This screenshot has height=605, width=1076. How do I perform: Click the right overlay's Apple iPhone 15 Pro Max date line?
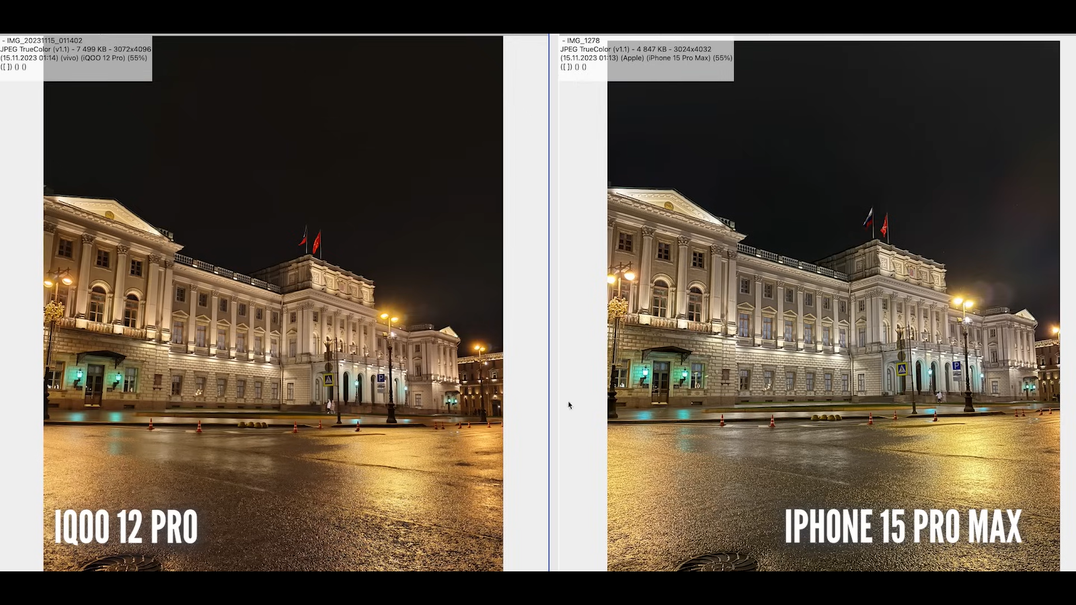click(x=646, y=58)
